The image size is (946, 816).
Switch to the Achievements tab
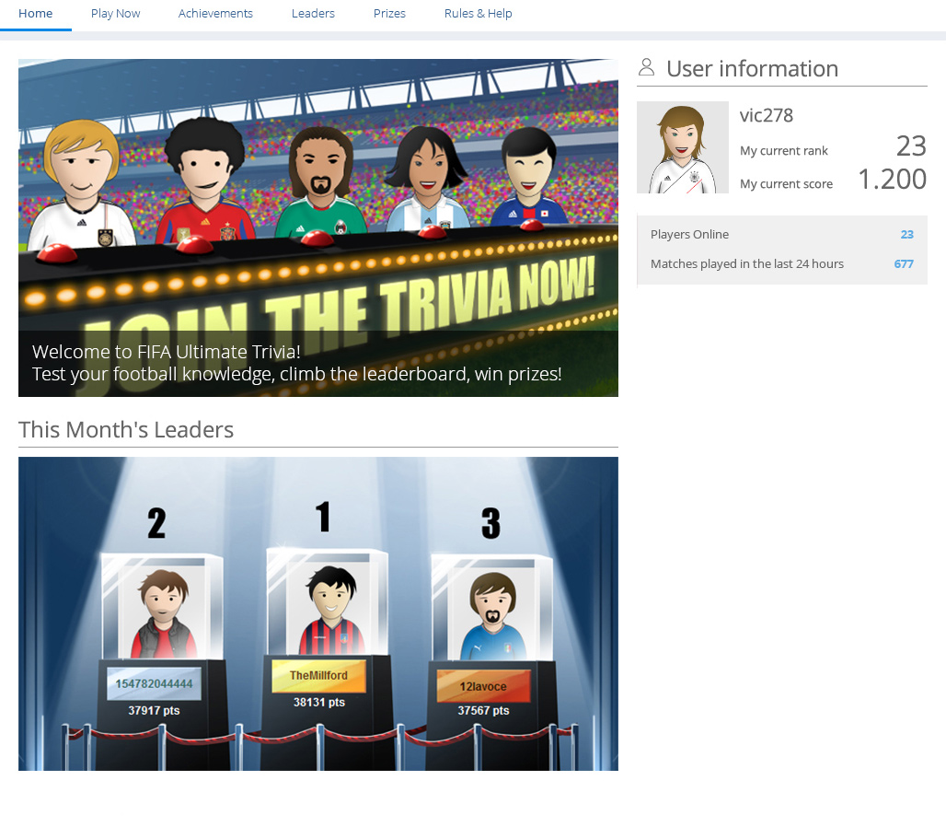(215, 13)
